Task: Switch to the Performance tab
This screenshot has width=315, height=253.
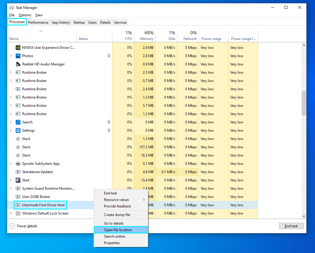Action: [x=38, y=22]
